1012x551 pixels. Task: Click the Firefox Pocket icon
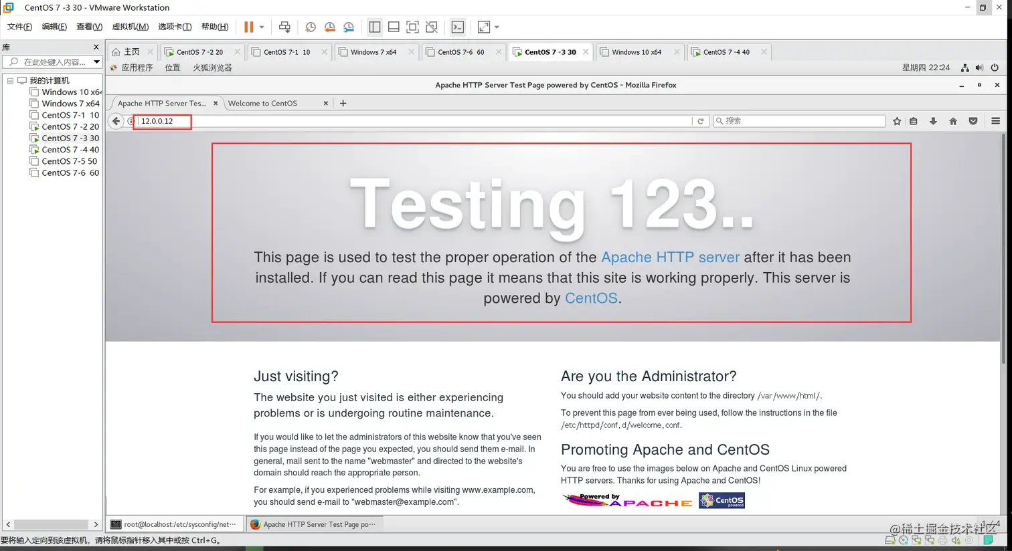pyautogui.click(x=973, y=121)
